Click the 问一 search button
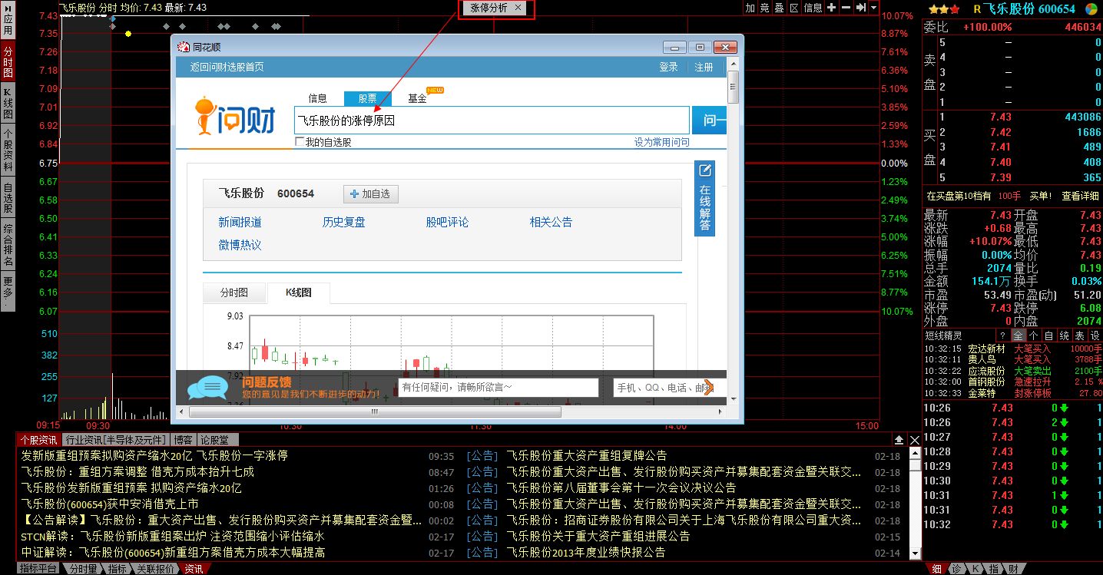This screenshot has height=575, width=1103. [x=710, y=121]
